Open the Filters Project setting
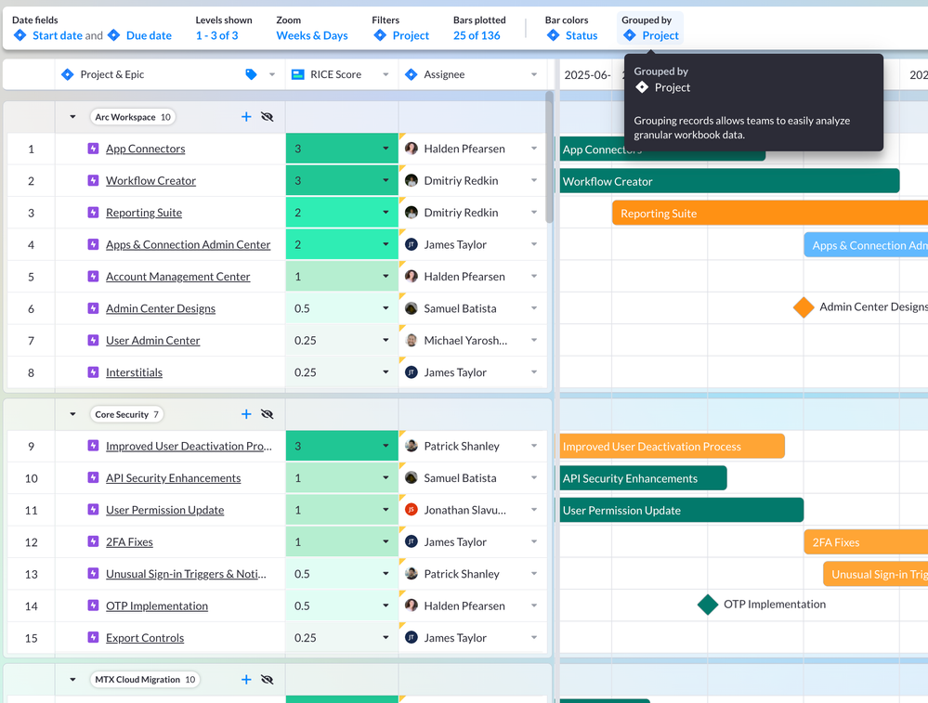 point(400,34)
